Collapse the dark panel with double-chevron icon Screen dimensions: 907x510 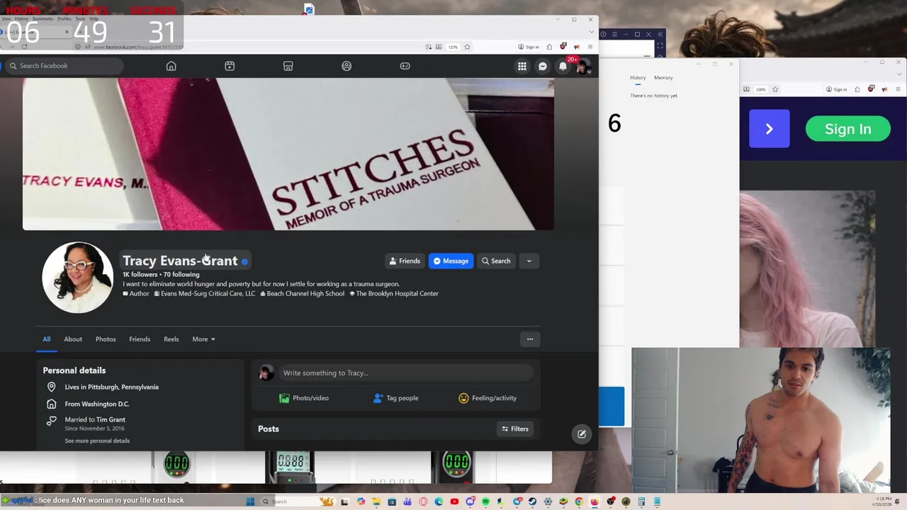tap(660, 34)
